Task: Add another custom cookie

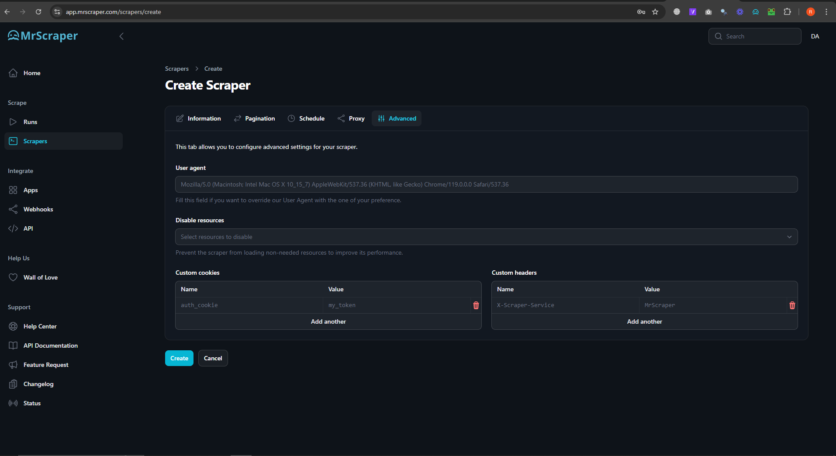Action: click(x=328, y=321)
